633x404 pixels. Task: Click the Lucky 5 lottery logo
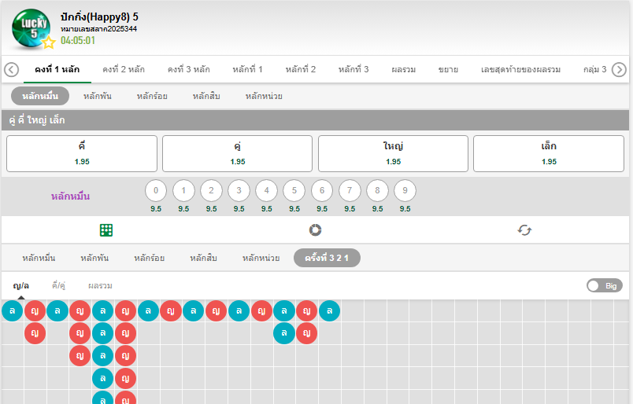(31, 28)
